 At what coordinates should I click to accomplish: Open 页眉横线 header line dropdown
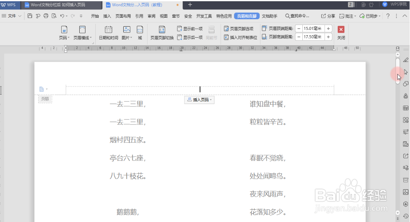pyautogui.click(x=82, y=33)
